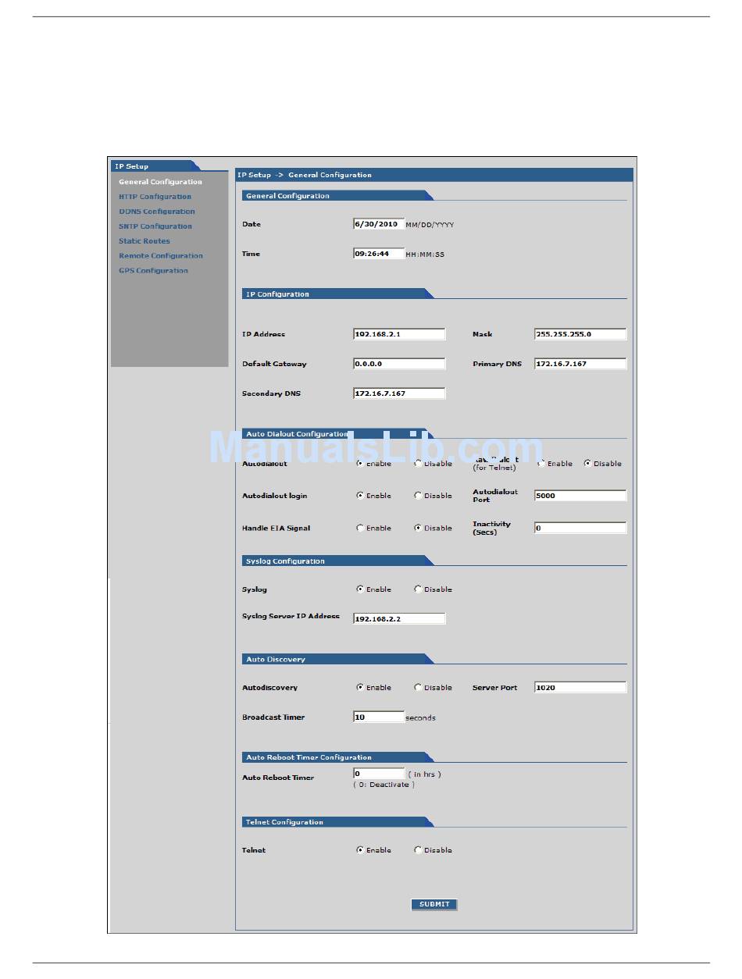Go to DDNS Configuration
Image resolution: width=742 pixels, height=979 pixels.
157,212
